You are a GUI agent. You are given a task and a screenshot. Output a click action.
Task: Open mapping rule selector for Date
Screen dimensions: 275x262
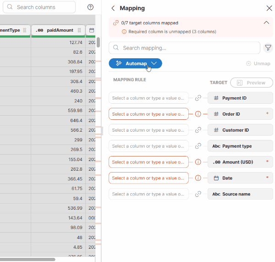point(148,178)
